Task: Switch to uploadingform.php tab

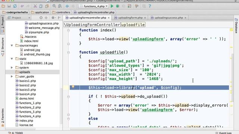Action: 130,18
